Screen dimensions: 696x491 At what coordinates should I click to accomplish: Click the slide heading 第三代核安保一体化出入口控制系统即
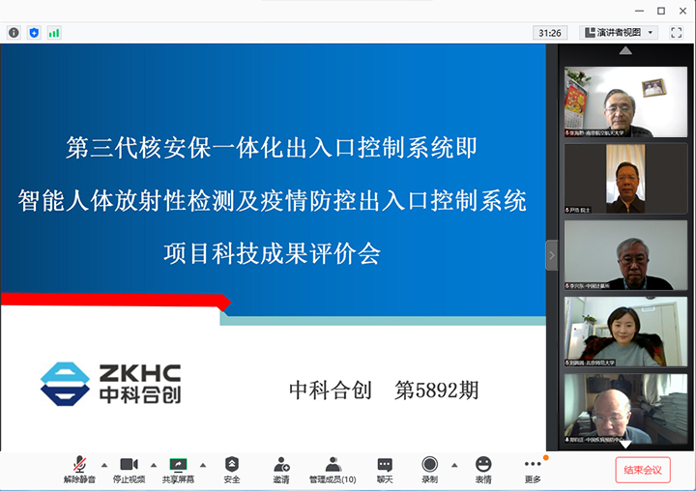click(272, 148)
